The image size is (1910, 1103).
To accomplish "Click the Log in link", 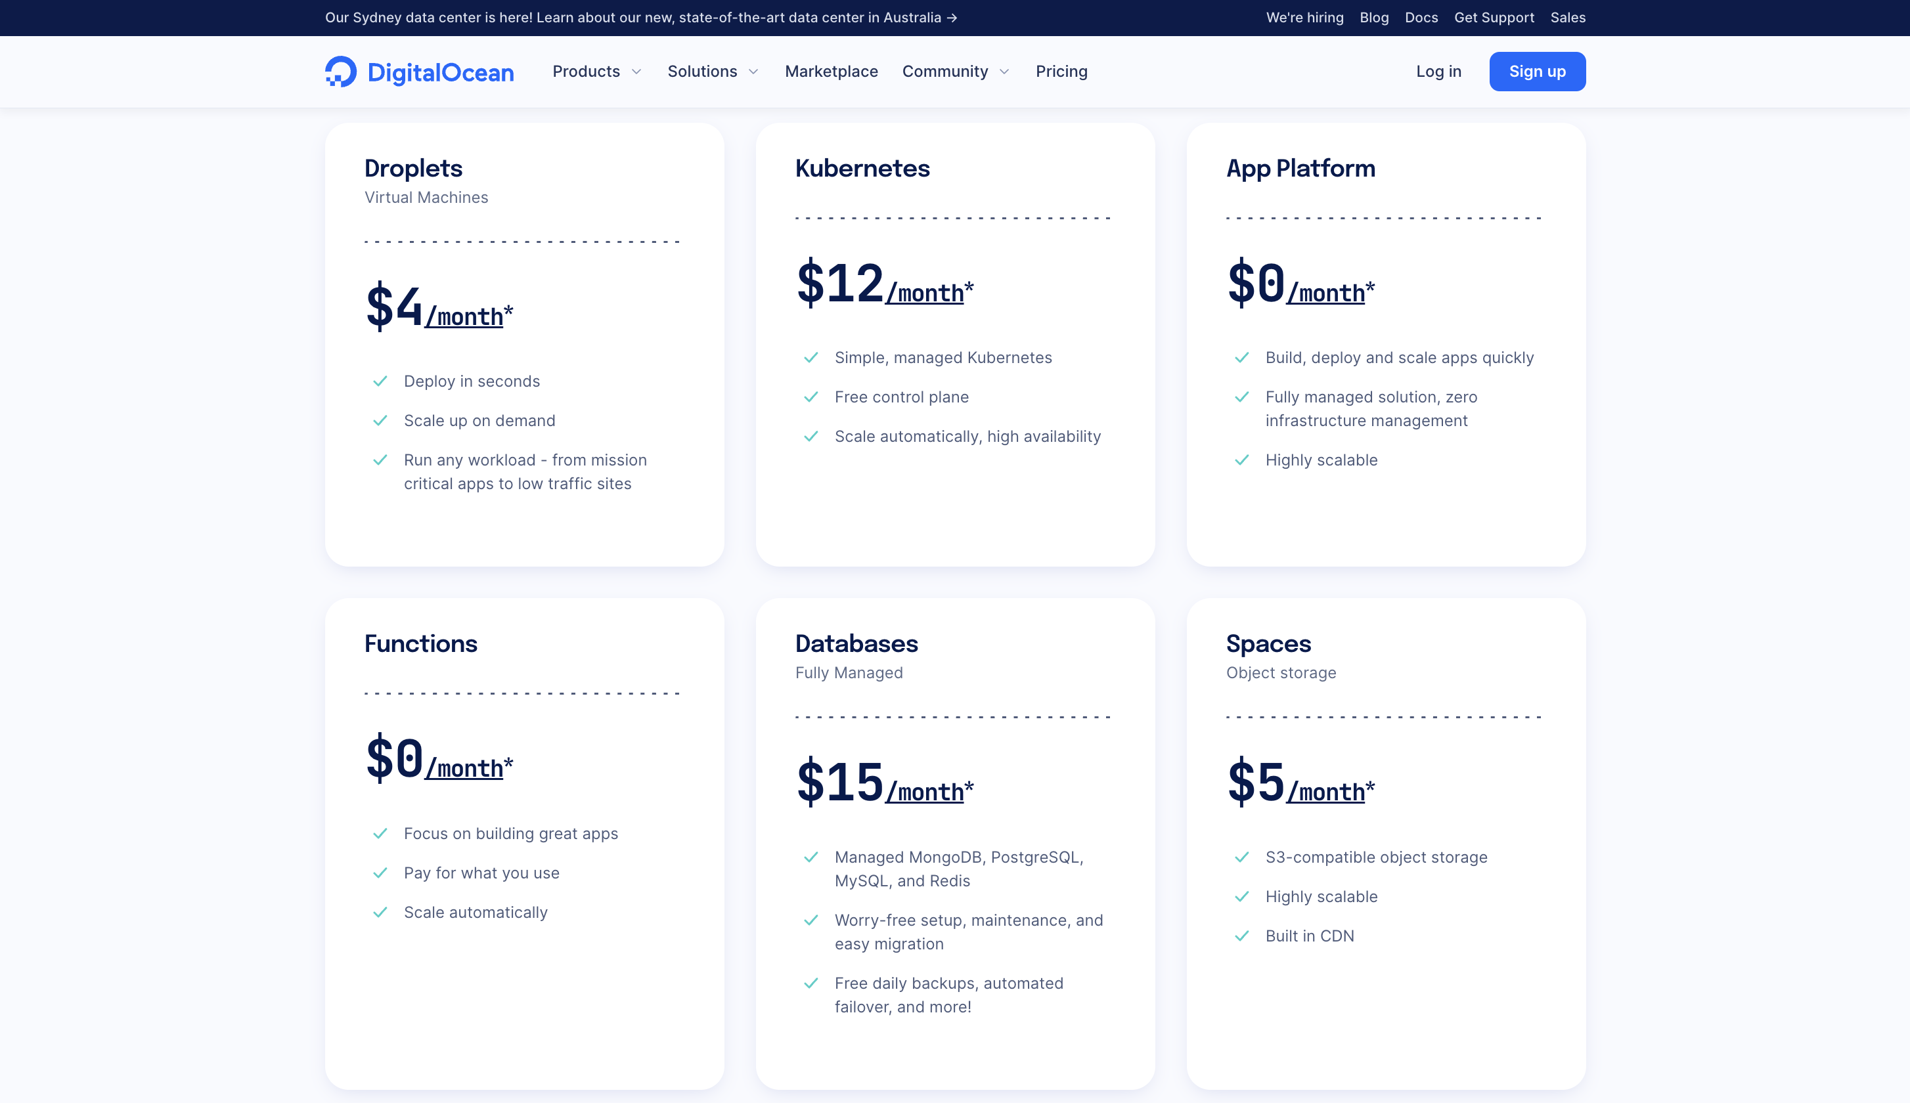I will (x=1438, y=71).
